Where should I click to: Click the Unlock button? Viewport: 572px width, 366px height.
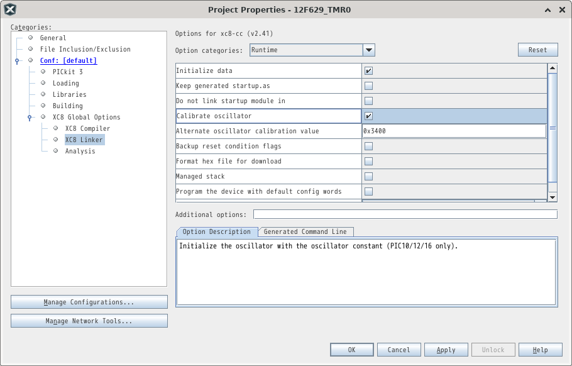coord(493,350)
